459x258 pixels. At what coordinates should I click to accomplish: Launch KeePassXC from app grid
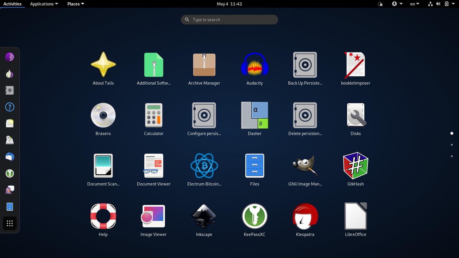click(255, 220)
